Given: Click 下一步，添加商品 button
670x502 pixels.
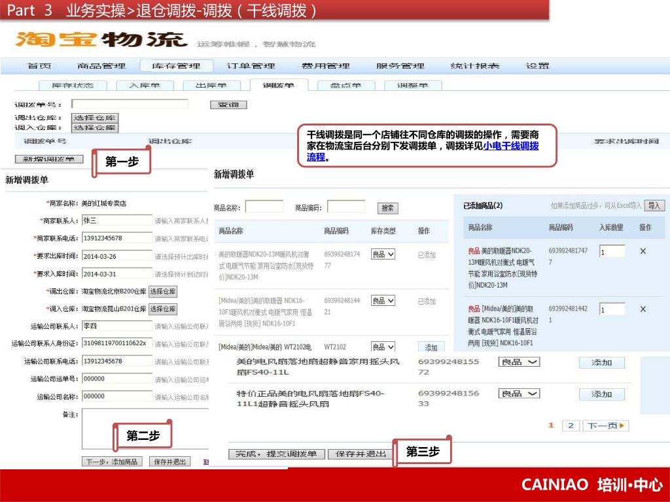Looking at the screenshot, I should [x=112, y=461].
